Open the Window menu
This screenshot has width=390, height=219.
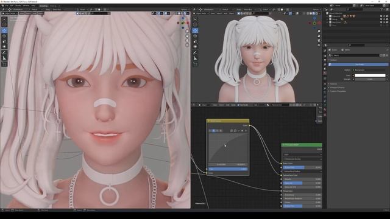click(26, 5)
